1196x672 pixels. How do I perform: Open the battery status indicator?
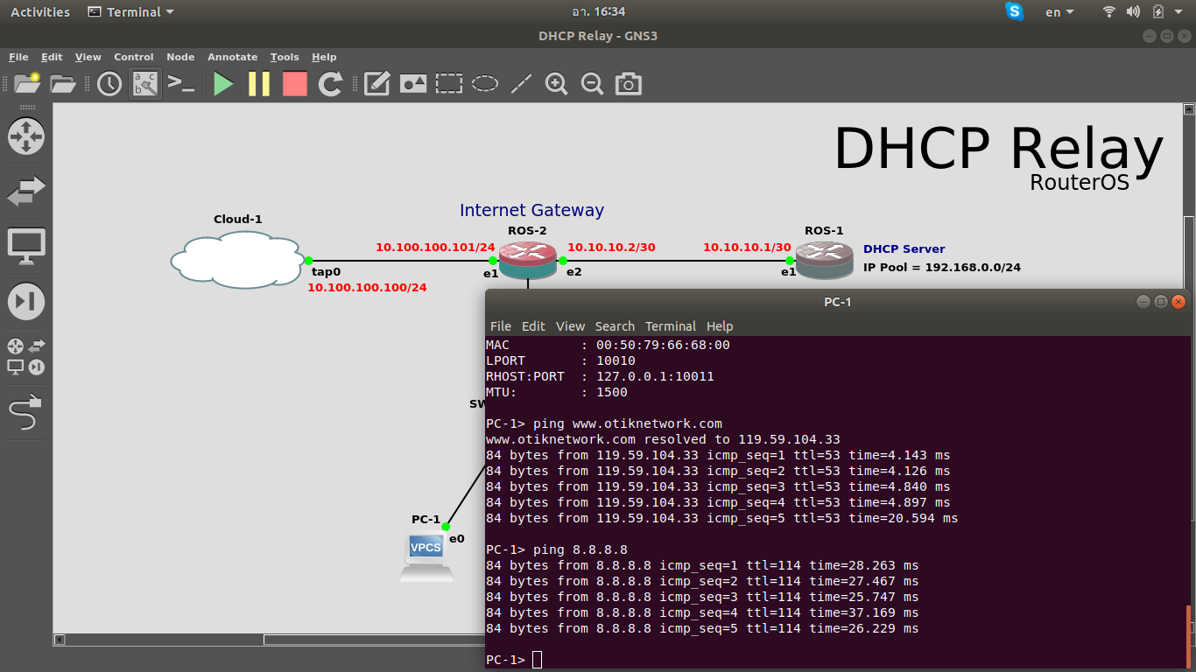pos(1158,12)
